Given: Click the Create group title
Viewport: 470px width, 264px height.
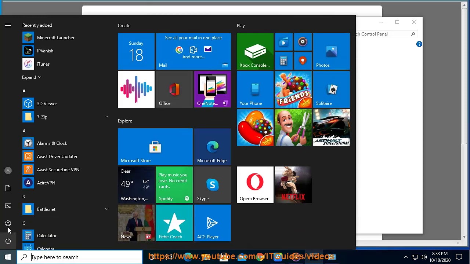Looking at the screenshot, I should point(124,26).
